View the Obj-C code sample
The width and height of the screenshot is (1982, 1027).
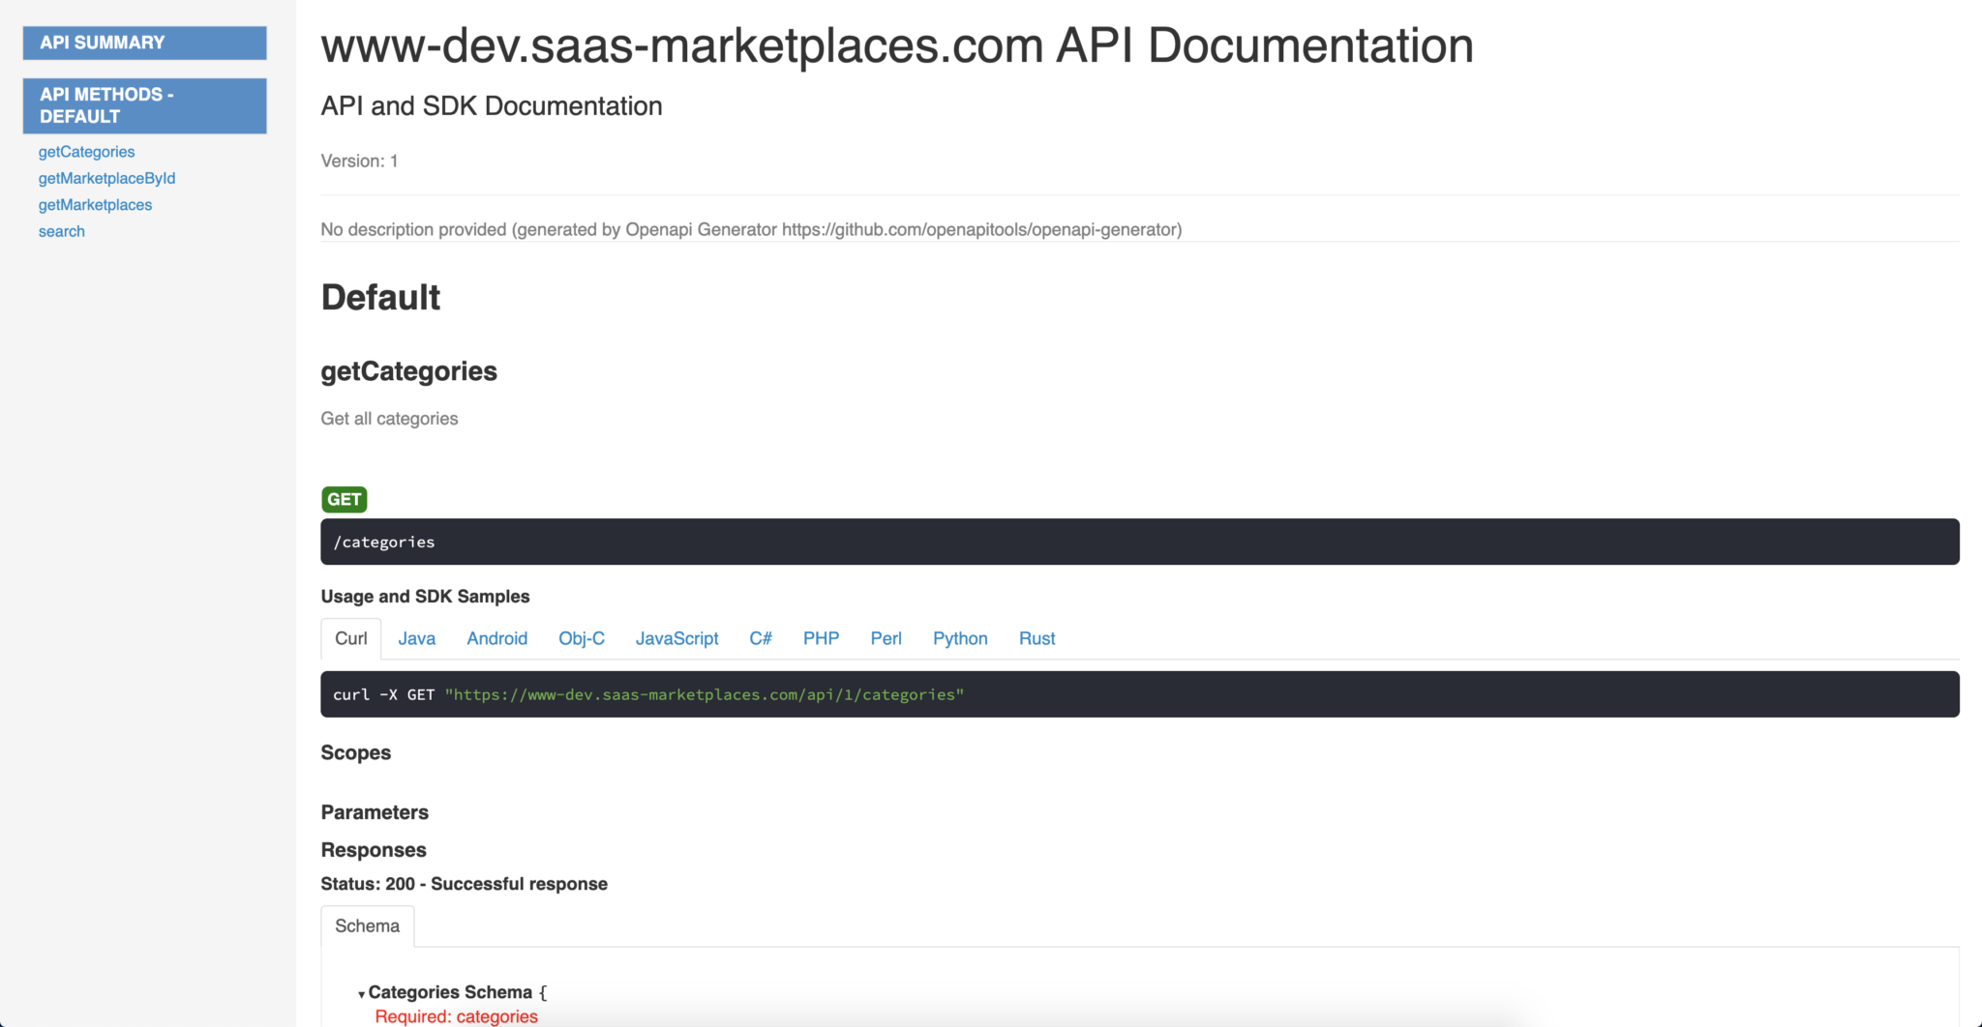click(581, 638)
